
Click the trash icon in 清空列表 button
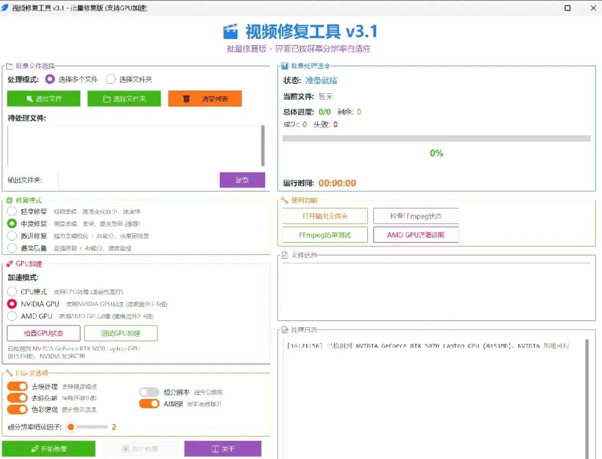(x=186, y=99)
